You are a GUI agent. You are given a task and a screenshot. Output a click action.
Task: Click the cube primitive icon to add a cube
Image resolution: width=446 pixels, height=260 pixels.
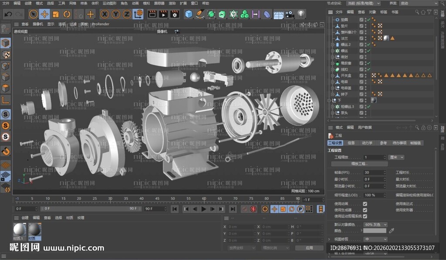coord(189,14)
